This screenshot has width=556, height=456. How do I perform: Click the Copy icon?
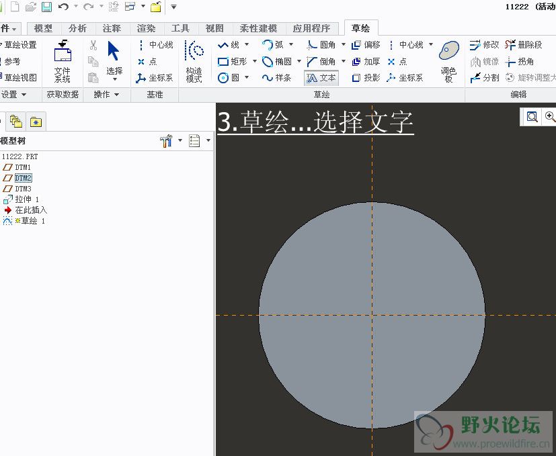tap(93, 61)
